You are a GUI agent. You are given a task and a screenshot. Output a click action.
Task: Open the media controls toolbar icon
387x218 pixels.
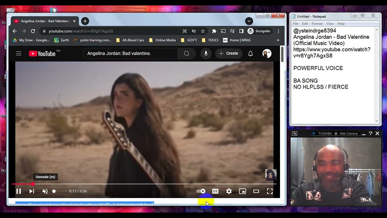pos(232,31)
